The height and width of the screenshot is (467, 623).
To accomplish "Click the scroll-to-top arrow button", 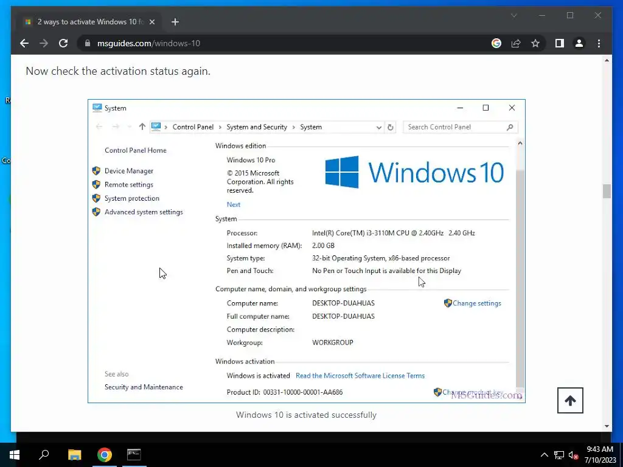I will (569, 400).
